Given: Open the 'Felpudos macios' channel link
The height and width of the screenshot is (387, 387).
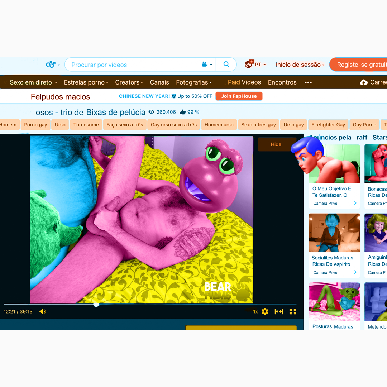Looking at the screenshot, I should click(60, 97).
